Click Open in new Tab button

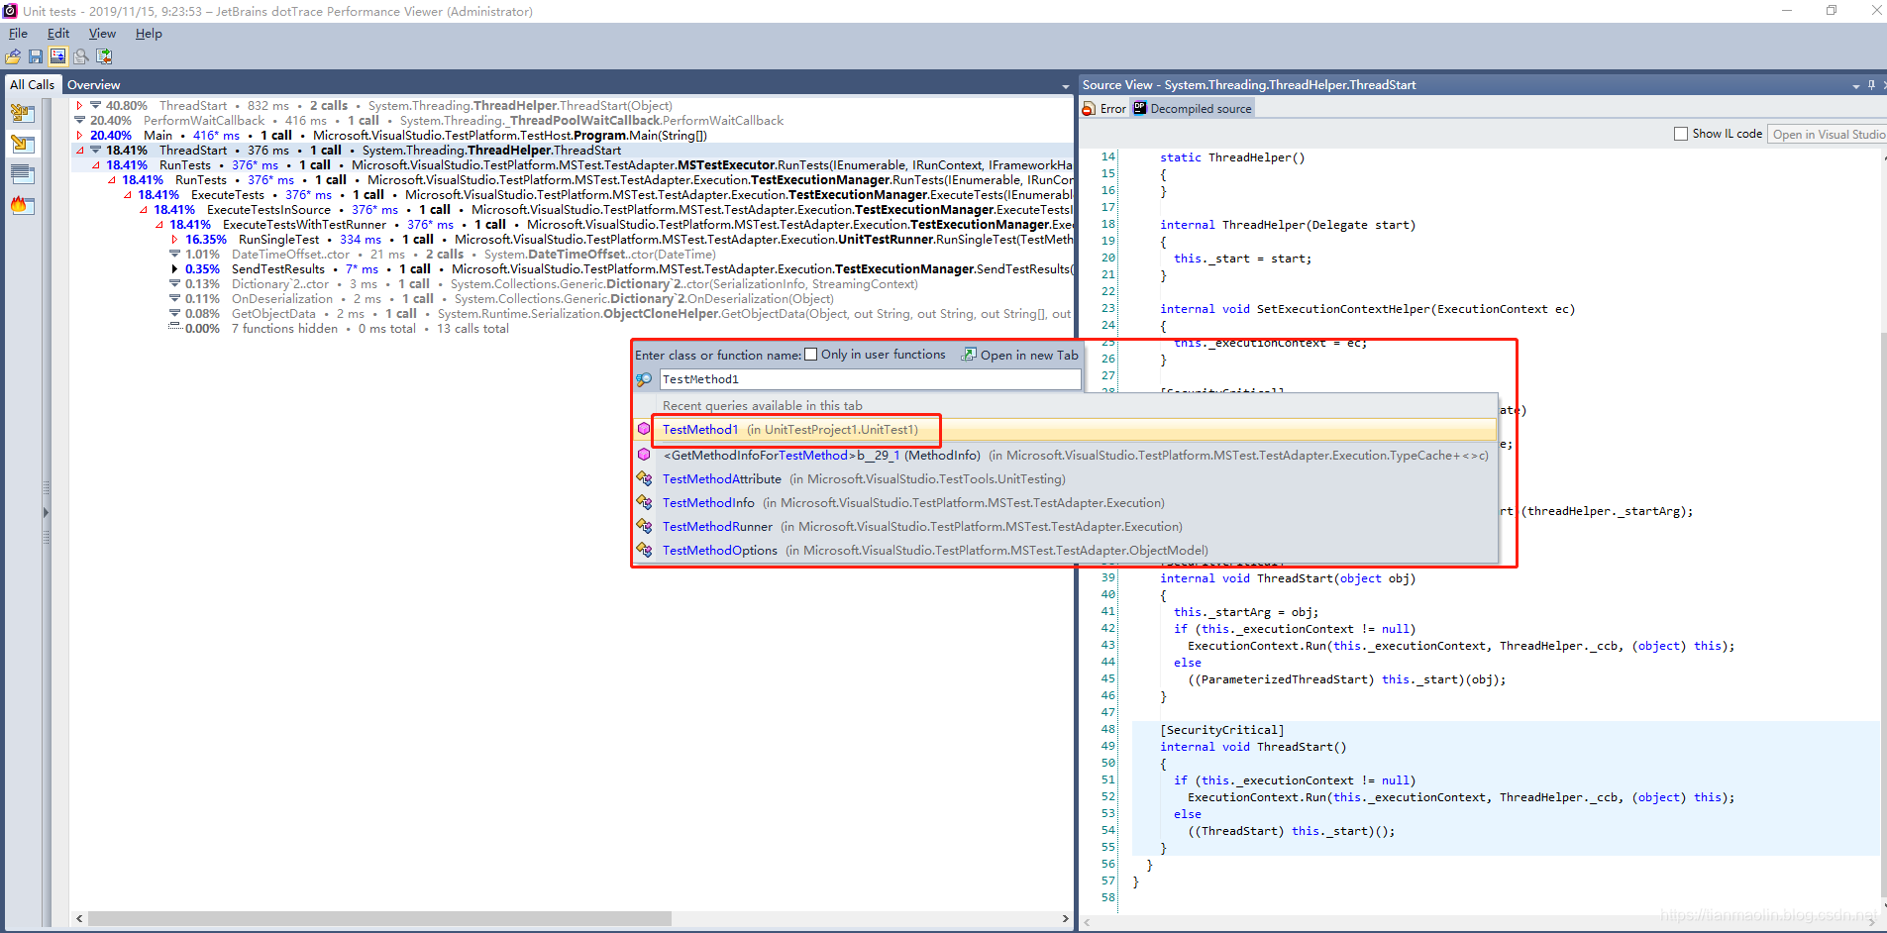point(1020,355)
